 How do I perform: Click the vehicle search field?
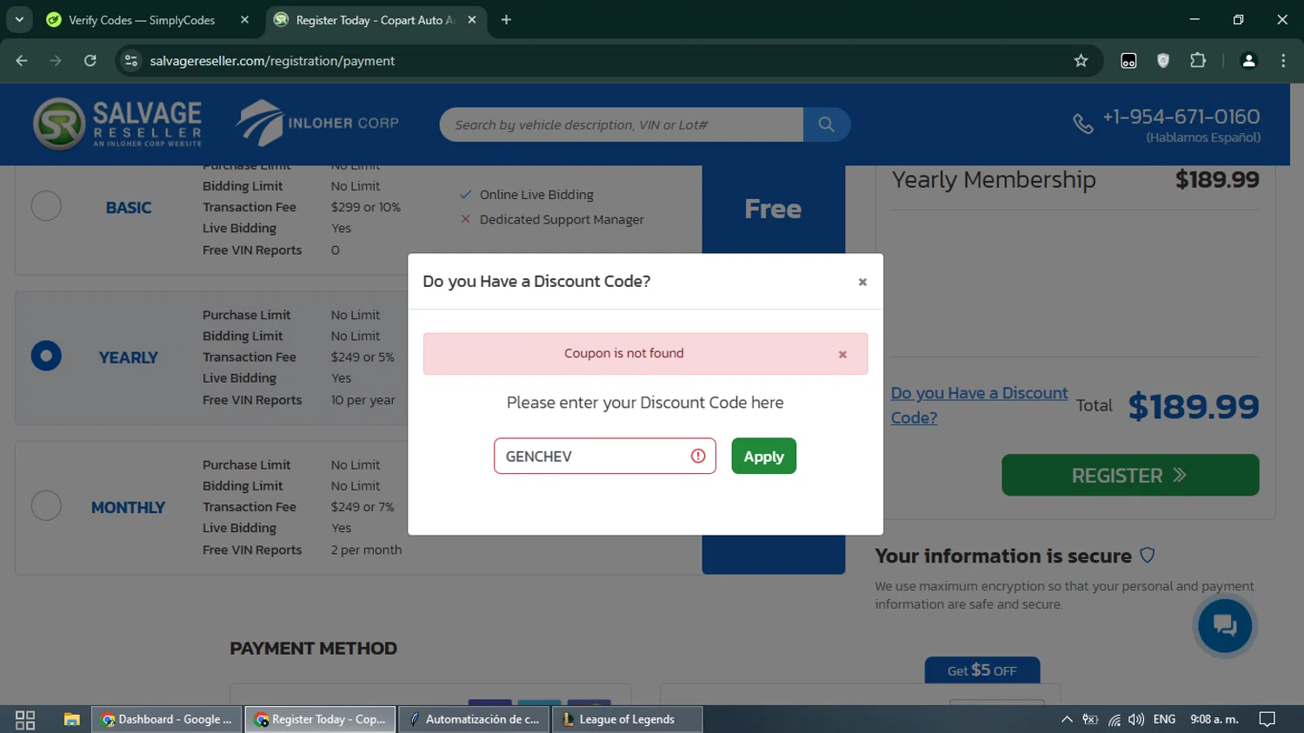coord(621,124)
